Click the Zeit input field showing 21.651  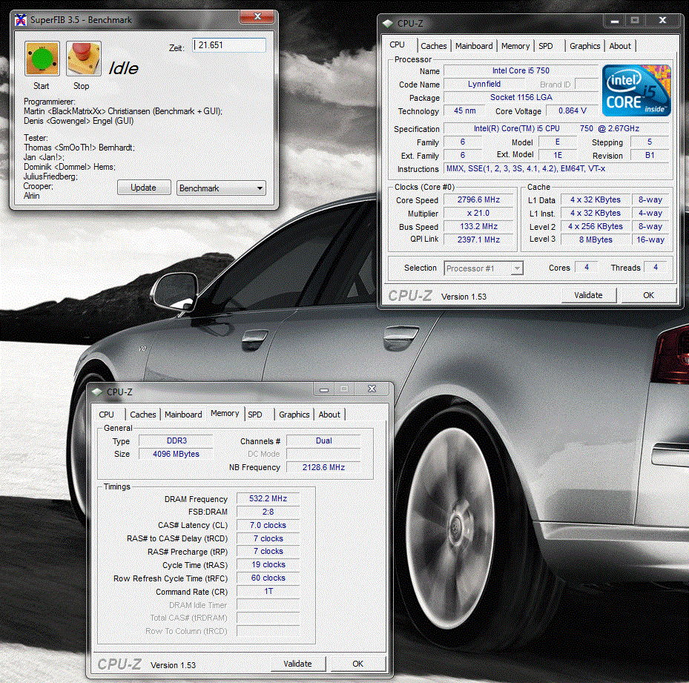pyautogui.click(x=229, y=45)
